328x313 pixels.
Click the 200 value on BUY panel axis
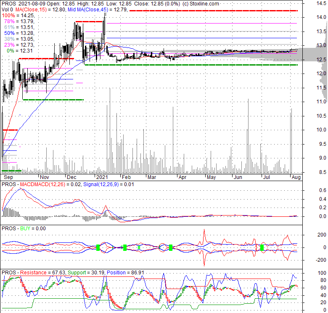click(x=322, y=235)
